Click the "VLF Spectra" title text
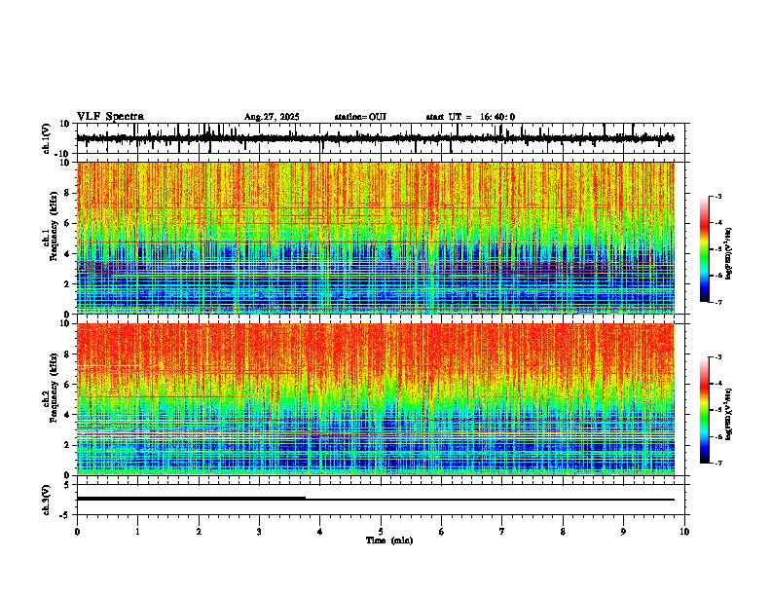Viewport: 771px width, 596px height. [x=110, y=117]
